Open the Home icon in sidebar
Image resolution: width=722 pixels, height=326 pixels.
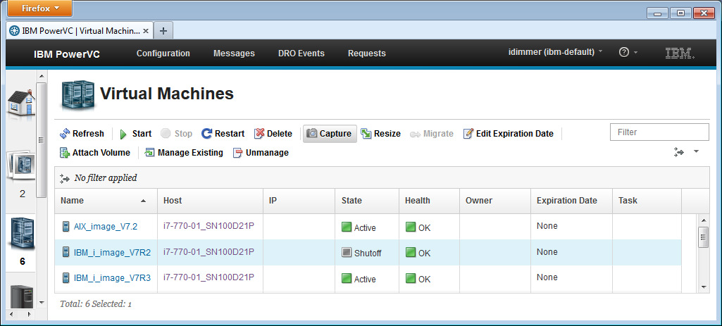(21, 103)
